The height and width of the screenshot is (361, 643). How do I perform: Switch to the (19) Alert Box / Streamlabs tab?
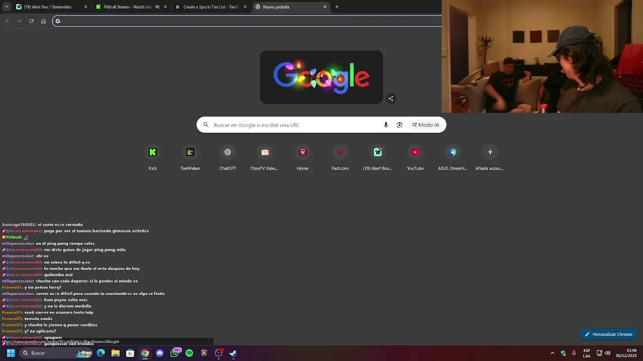(x=51, y=7)
